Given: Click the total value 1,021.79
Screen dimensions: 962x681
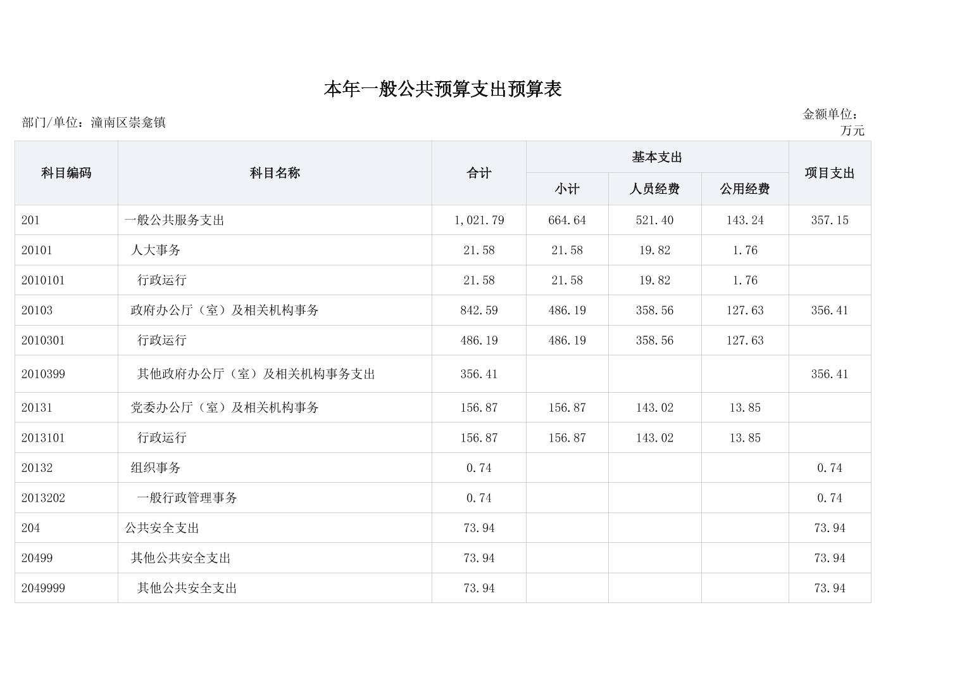Looking at the screenshot, I should coord(478,220).
